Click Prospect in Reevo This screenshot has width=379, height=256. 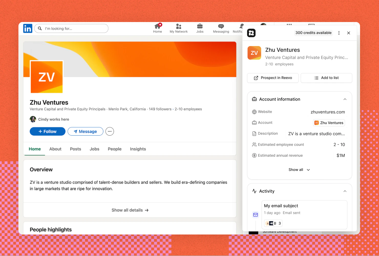pyautogui.click(x=272, y=78)
